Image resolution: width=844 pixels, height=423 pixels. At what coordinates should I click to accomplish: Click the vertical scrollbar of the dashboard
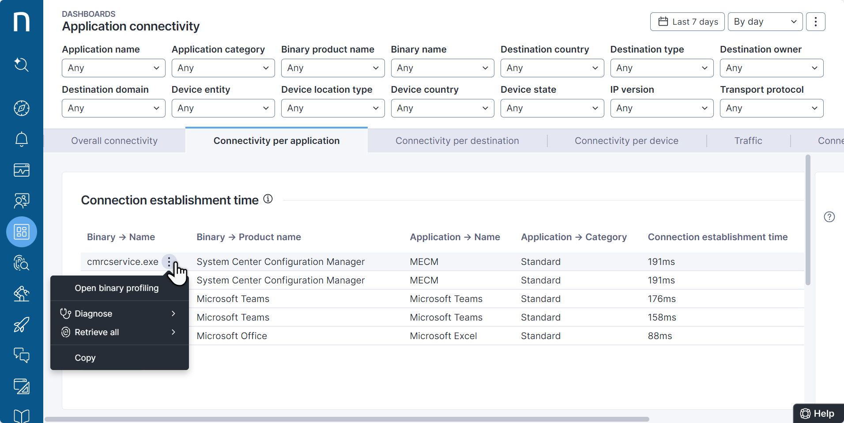click(x=808, y=220)
